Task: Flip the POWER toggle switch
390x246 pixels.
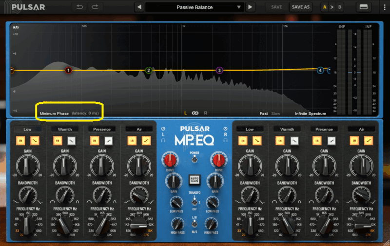Action: click(x=195, y=158)
